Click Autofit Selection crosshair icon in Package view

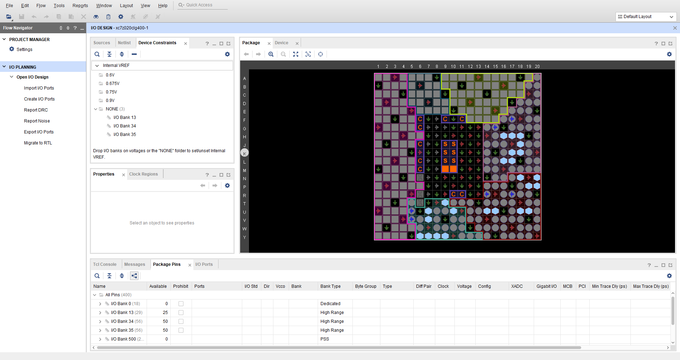[321, 54]
